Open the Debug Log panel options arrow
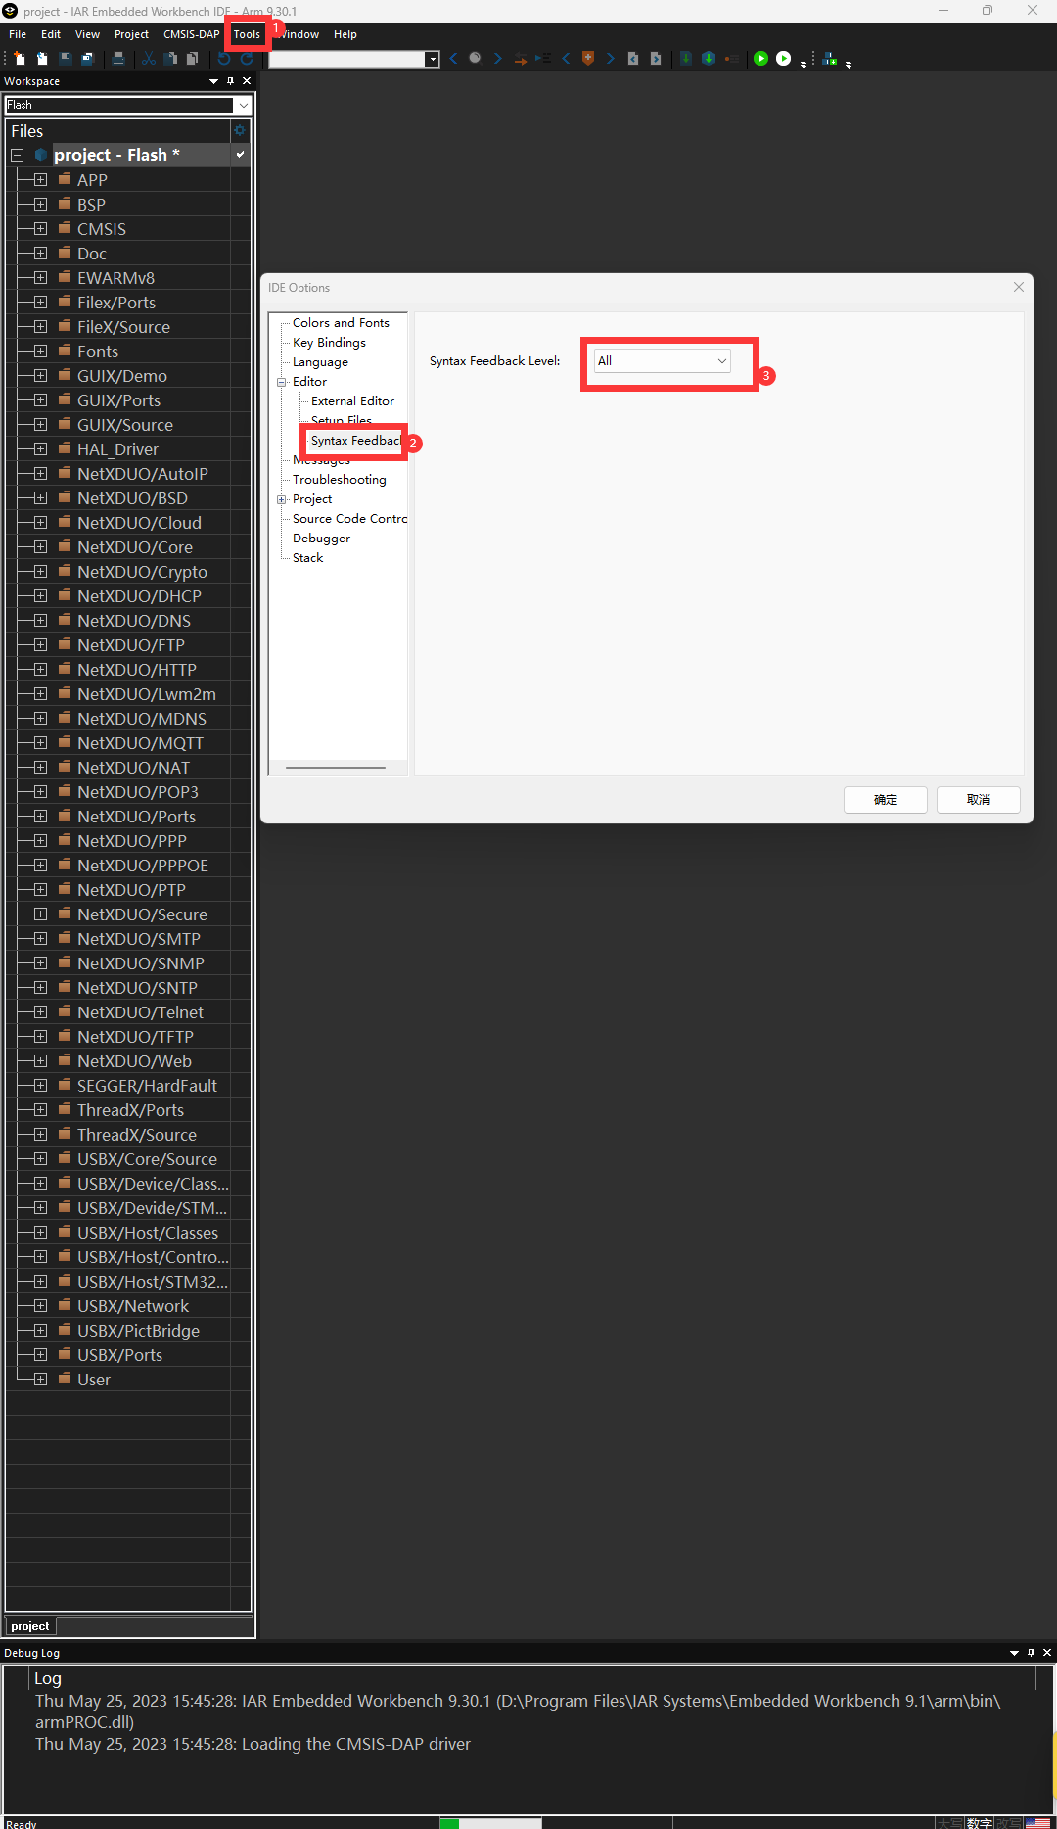The width and height of the screenshot is (1057, 1829). (x=1014, y=1653)
